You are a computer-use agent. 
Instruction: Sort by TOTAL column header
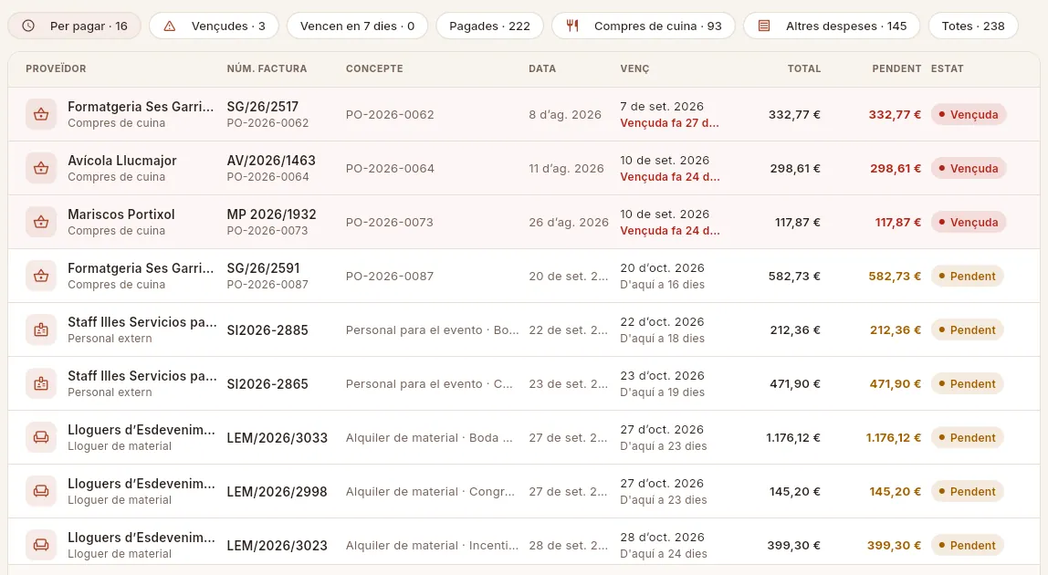(x=804, y=68)
